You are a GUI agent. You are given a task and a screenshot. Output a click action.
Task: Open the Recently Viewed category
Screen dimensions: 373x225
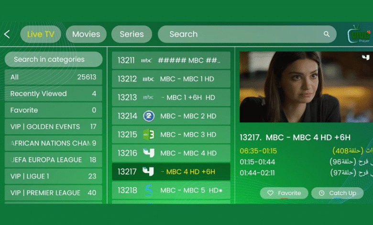(53, 93)
